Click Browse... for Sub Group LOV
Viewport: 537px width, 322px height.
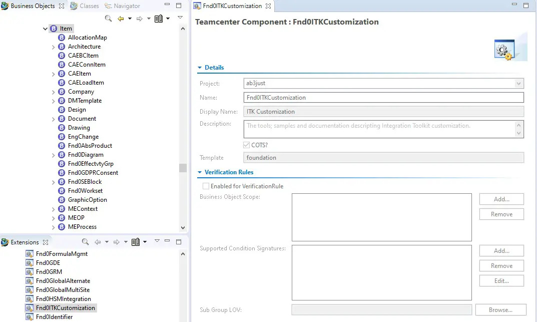[x=500, y=309]
